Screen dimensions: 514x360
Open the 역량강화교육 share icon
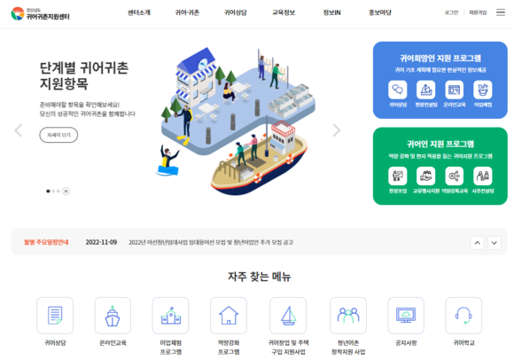coord(455,176)
